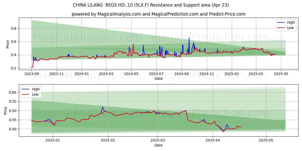Click the 0.8 price tick label
Screen dimensions: 302x151
(14, 28)
